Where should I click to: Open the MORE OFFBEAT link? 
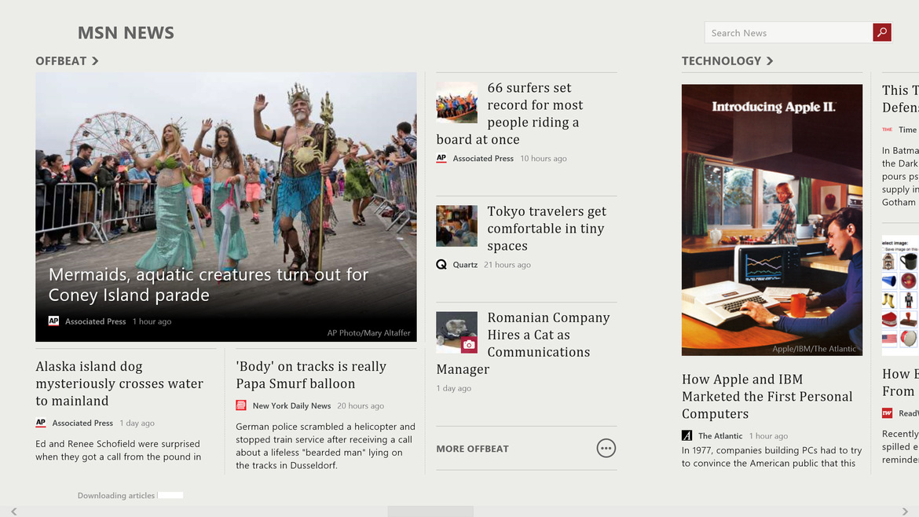[472, 449]
